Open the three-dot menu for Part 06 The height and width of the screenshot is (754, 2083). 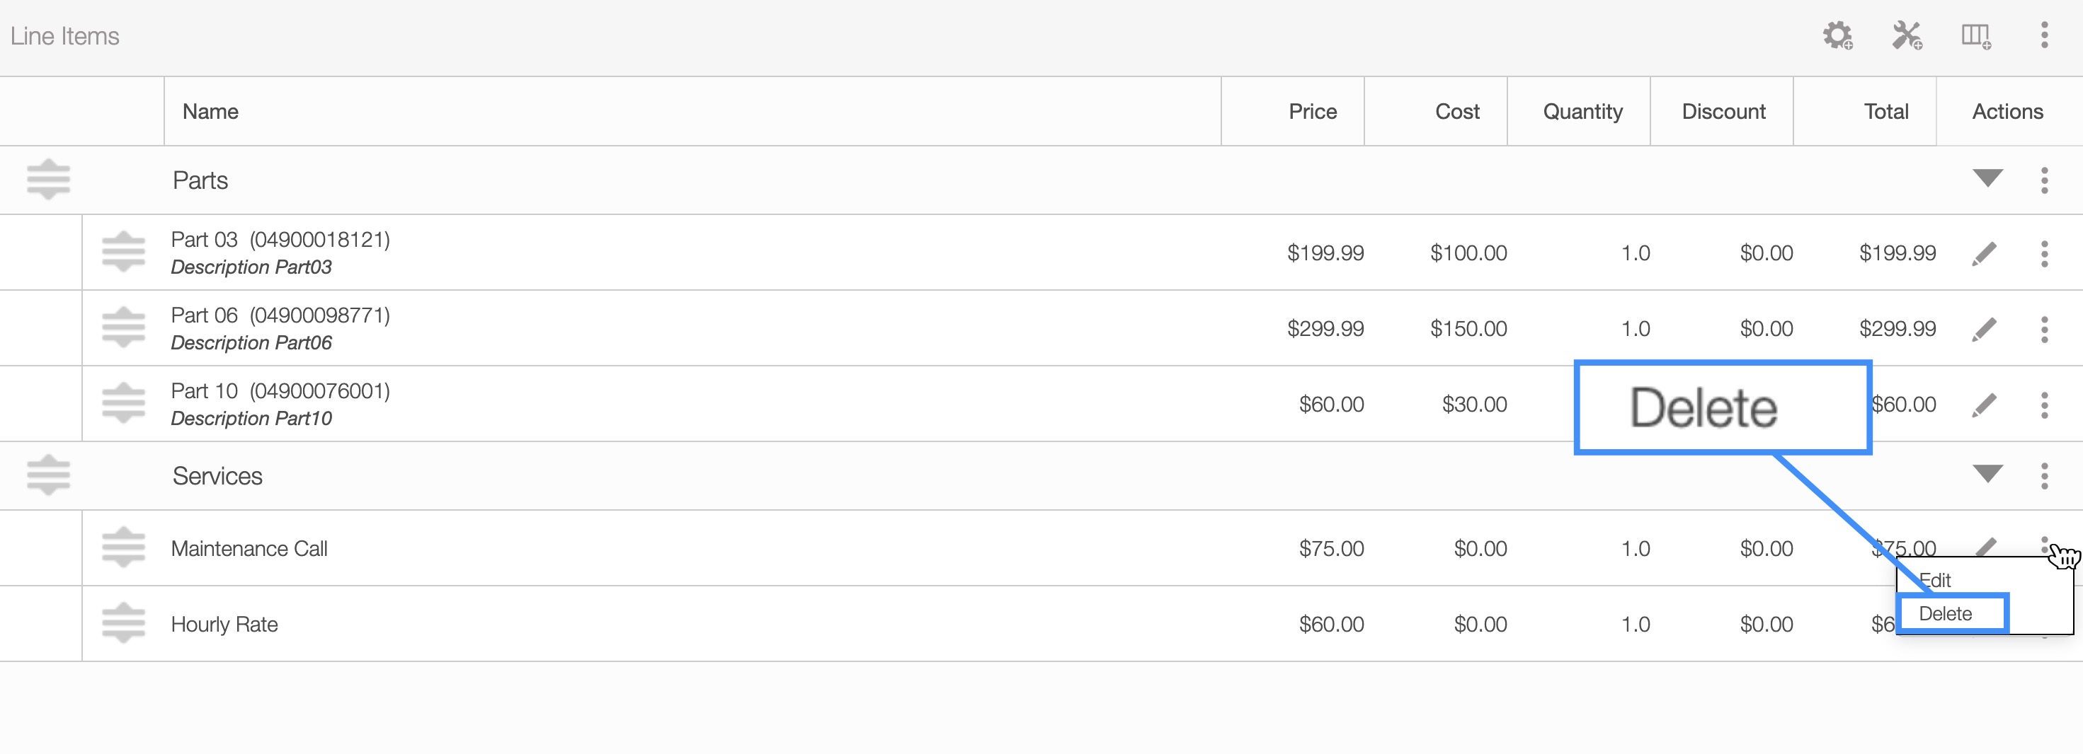point(2044,329)
